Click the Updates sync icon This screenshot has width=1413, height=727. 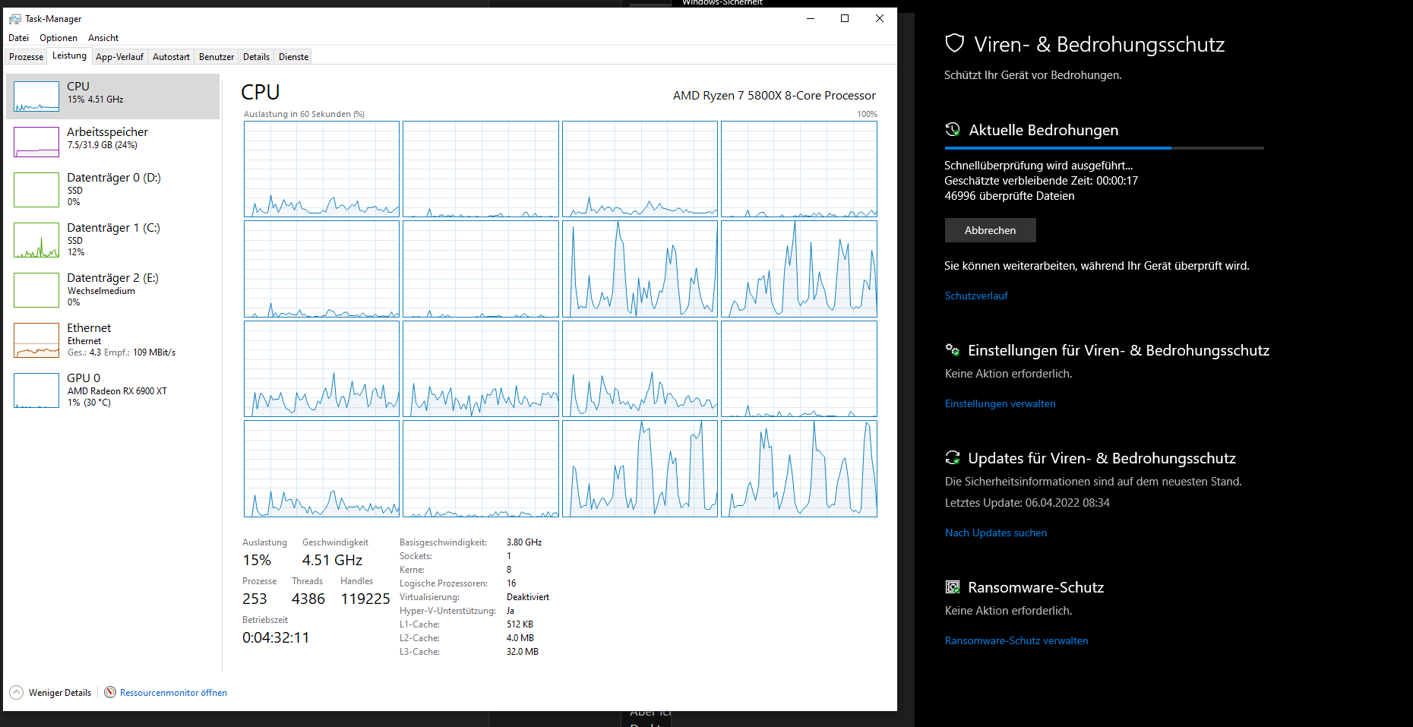953,457
